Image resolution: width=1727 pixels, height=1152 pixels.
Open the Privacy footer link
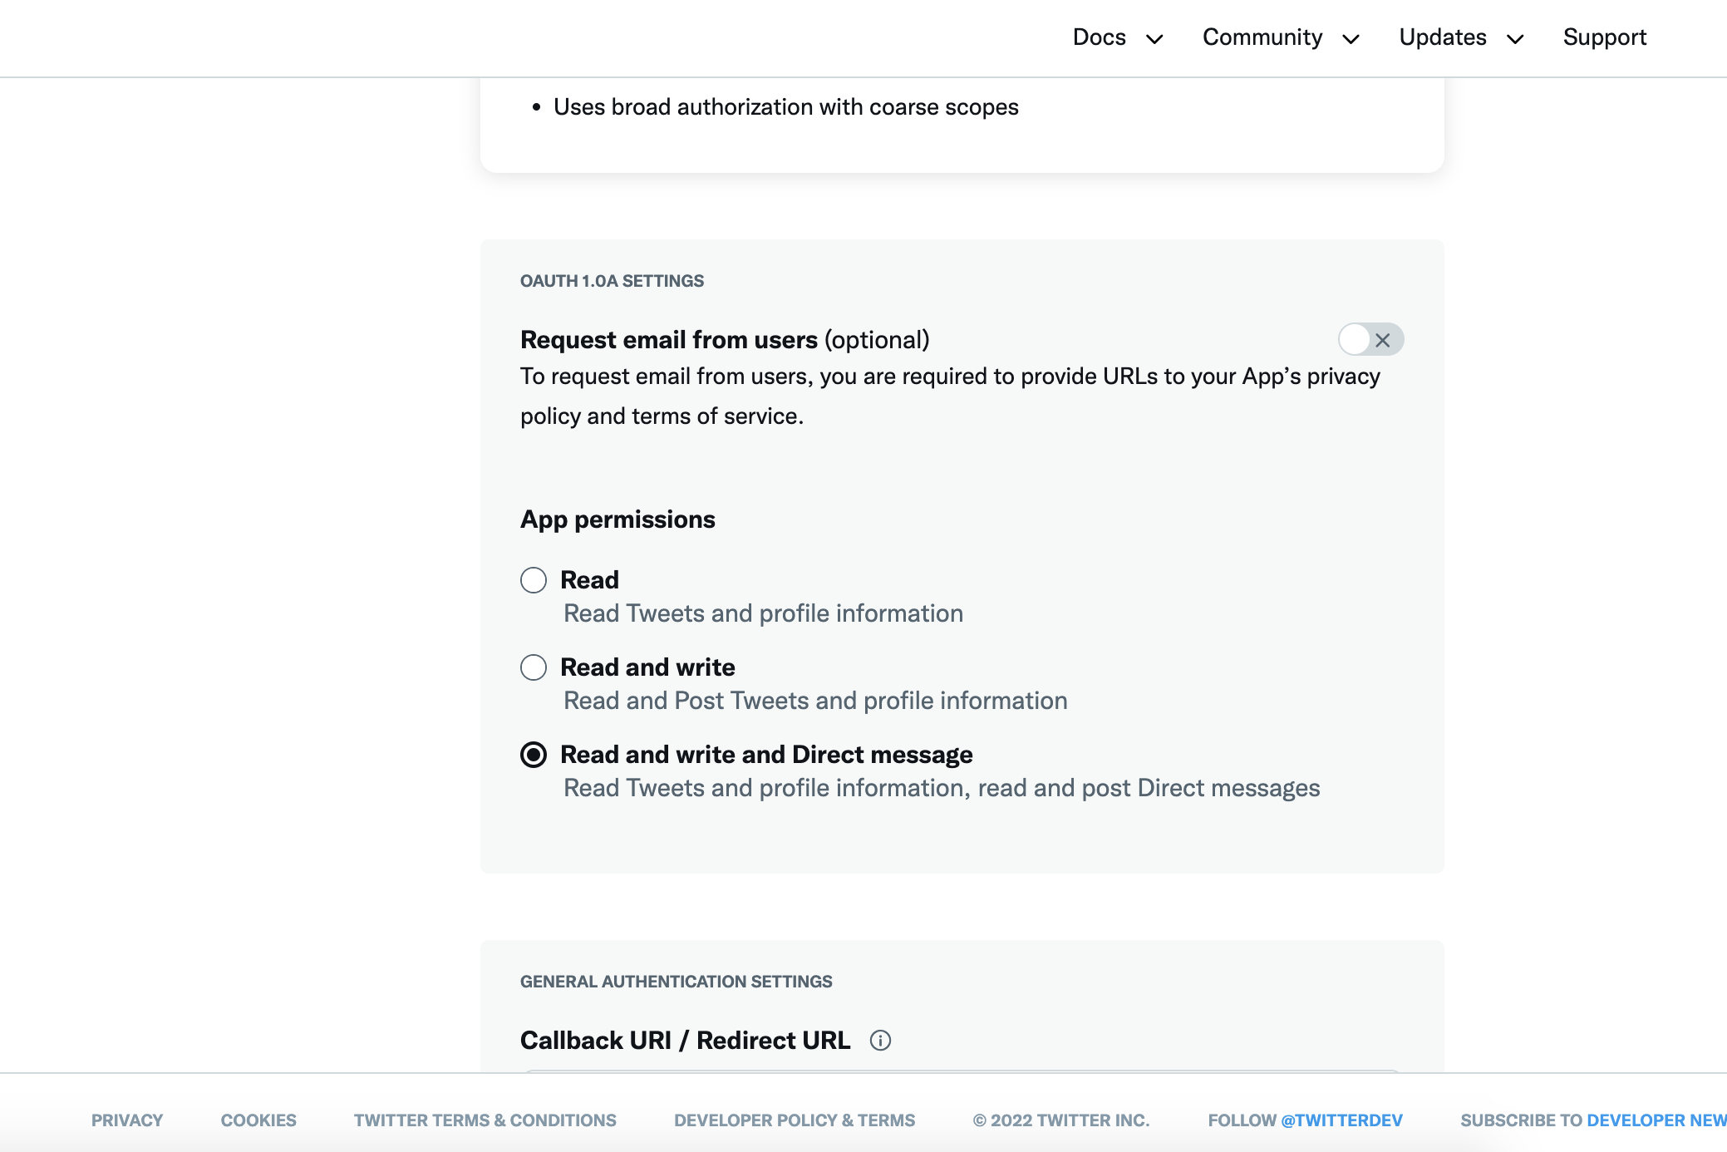127,1120
